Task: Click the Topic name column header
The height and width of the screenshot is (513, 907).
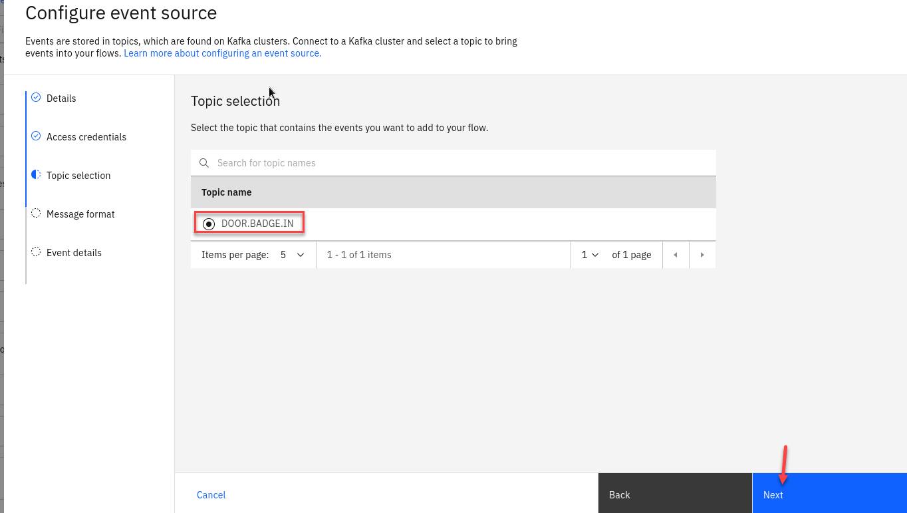Action: pyautogui.click(x=227, y=192)
